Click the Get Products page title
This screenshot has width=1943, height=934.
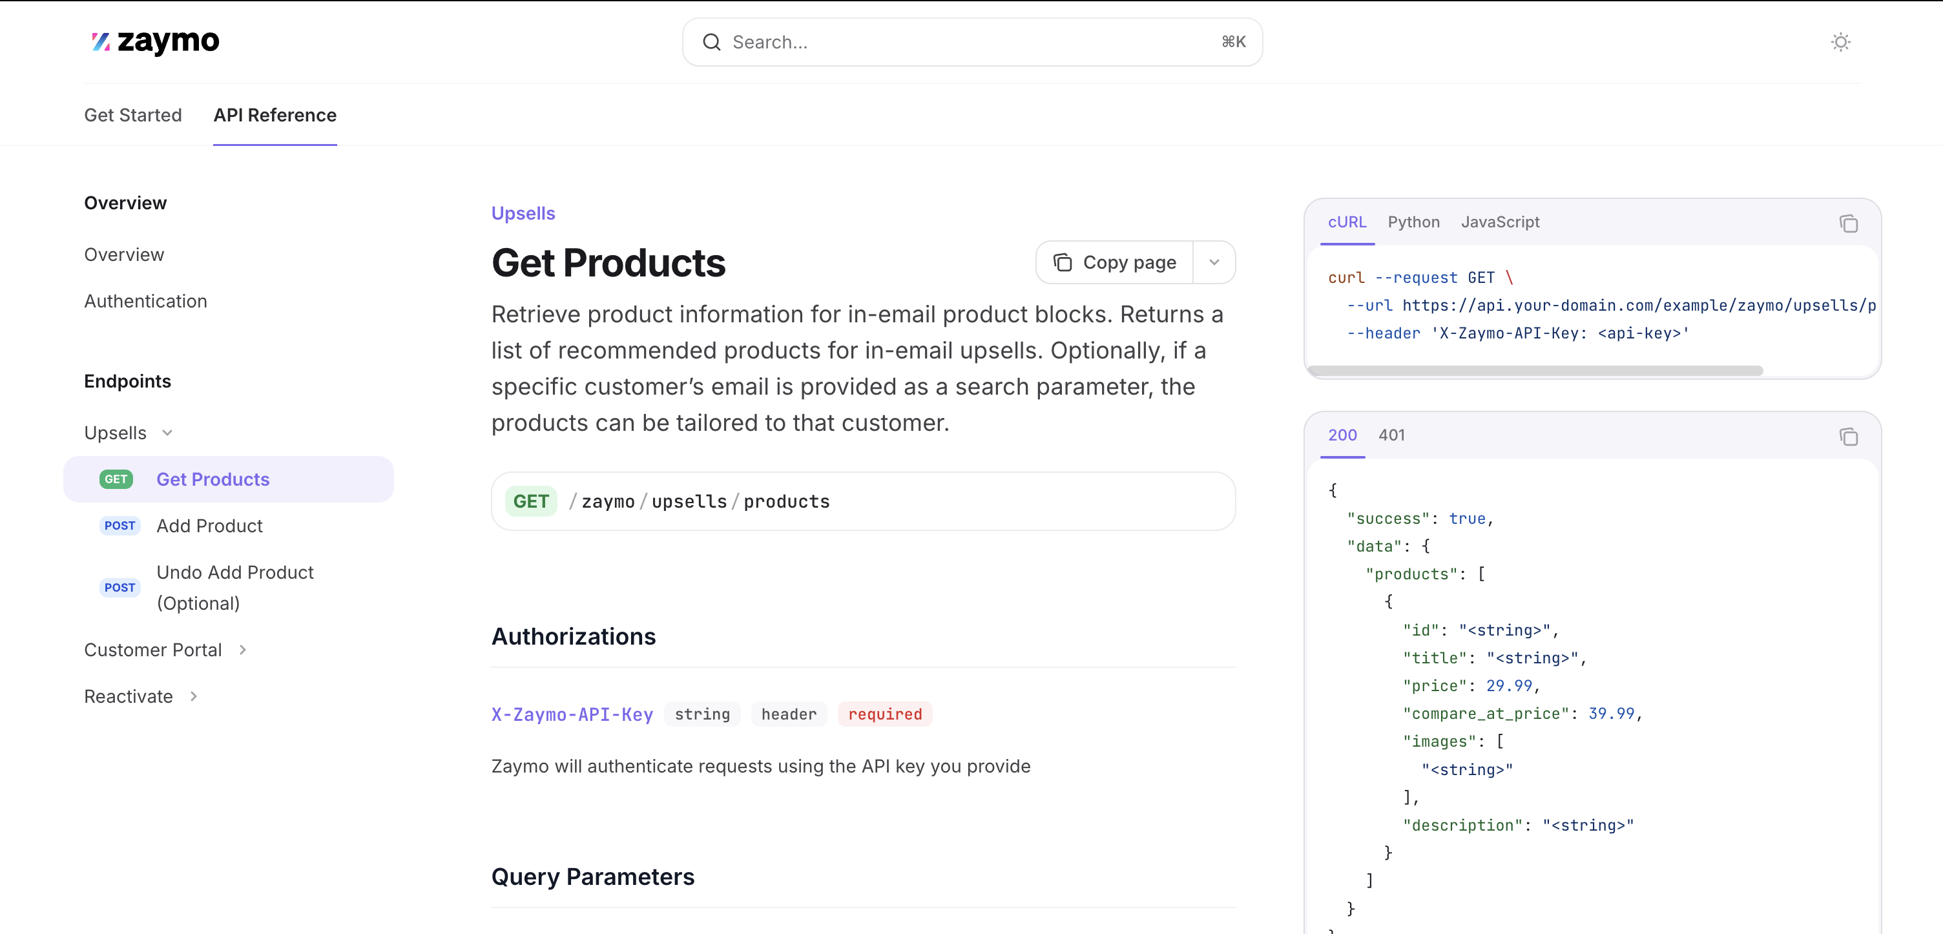[x=608, y=264]
